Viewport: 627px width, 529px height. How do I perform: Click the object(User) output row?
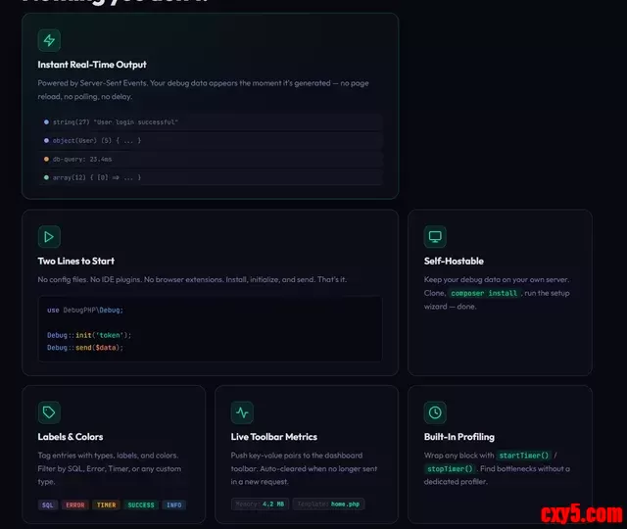coord(98,140)
